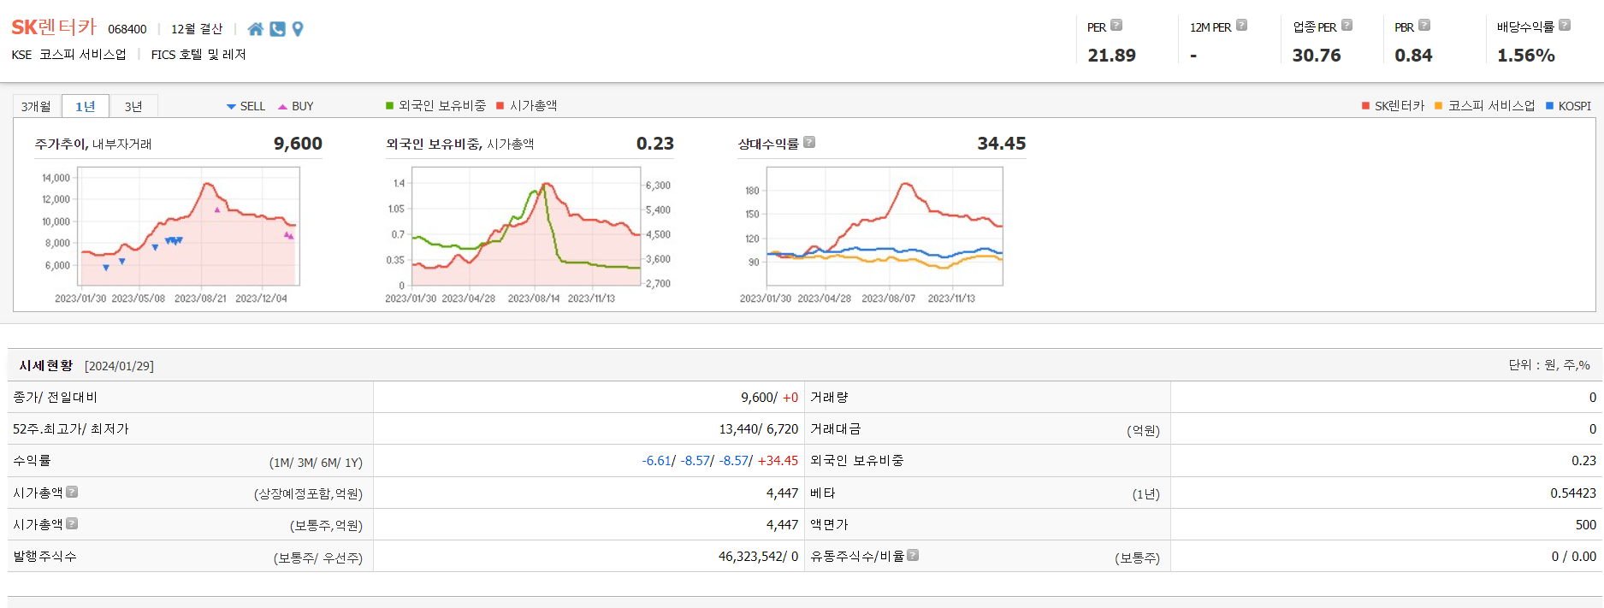Click the red 시가총액 legend swatch
The height and width of the screenshot is (608, 1604).
[x=500, y=106]
